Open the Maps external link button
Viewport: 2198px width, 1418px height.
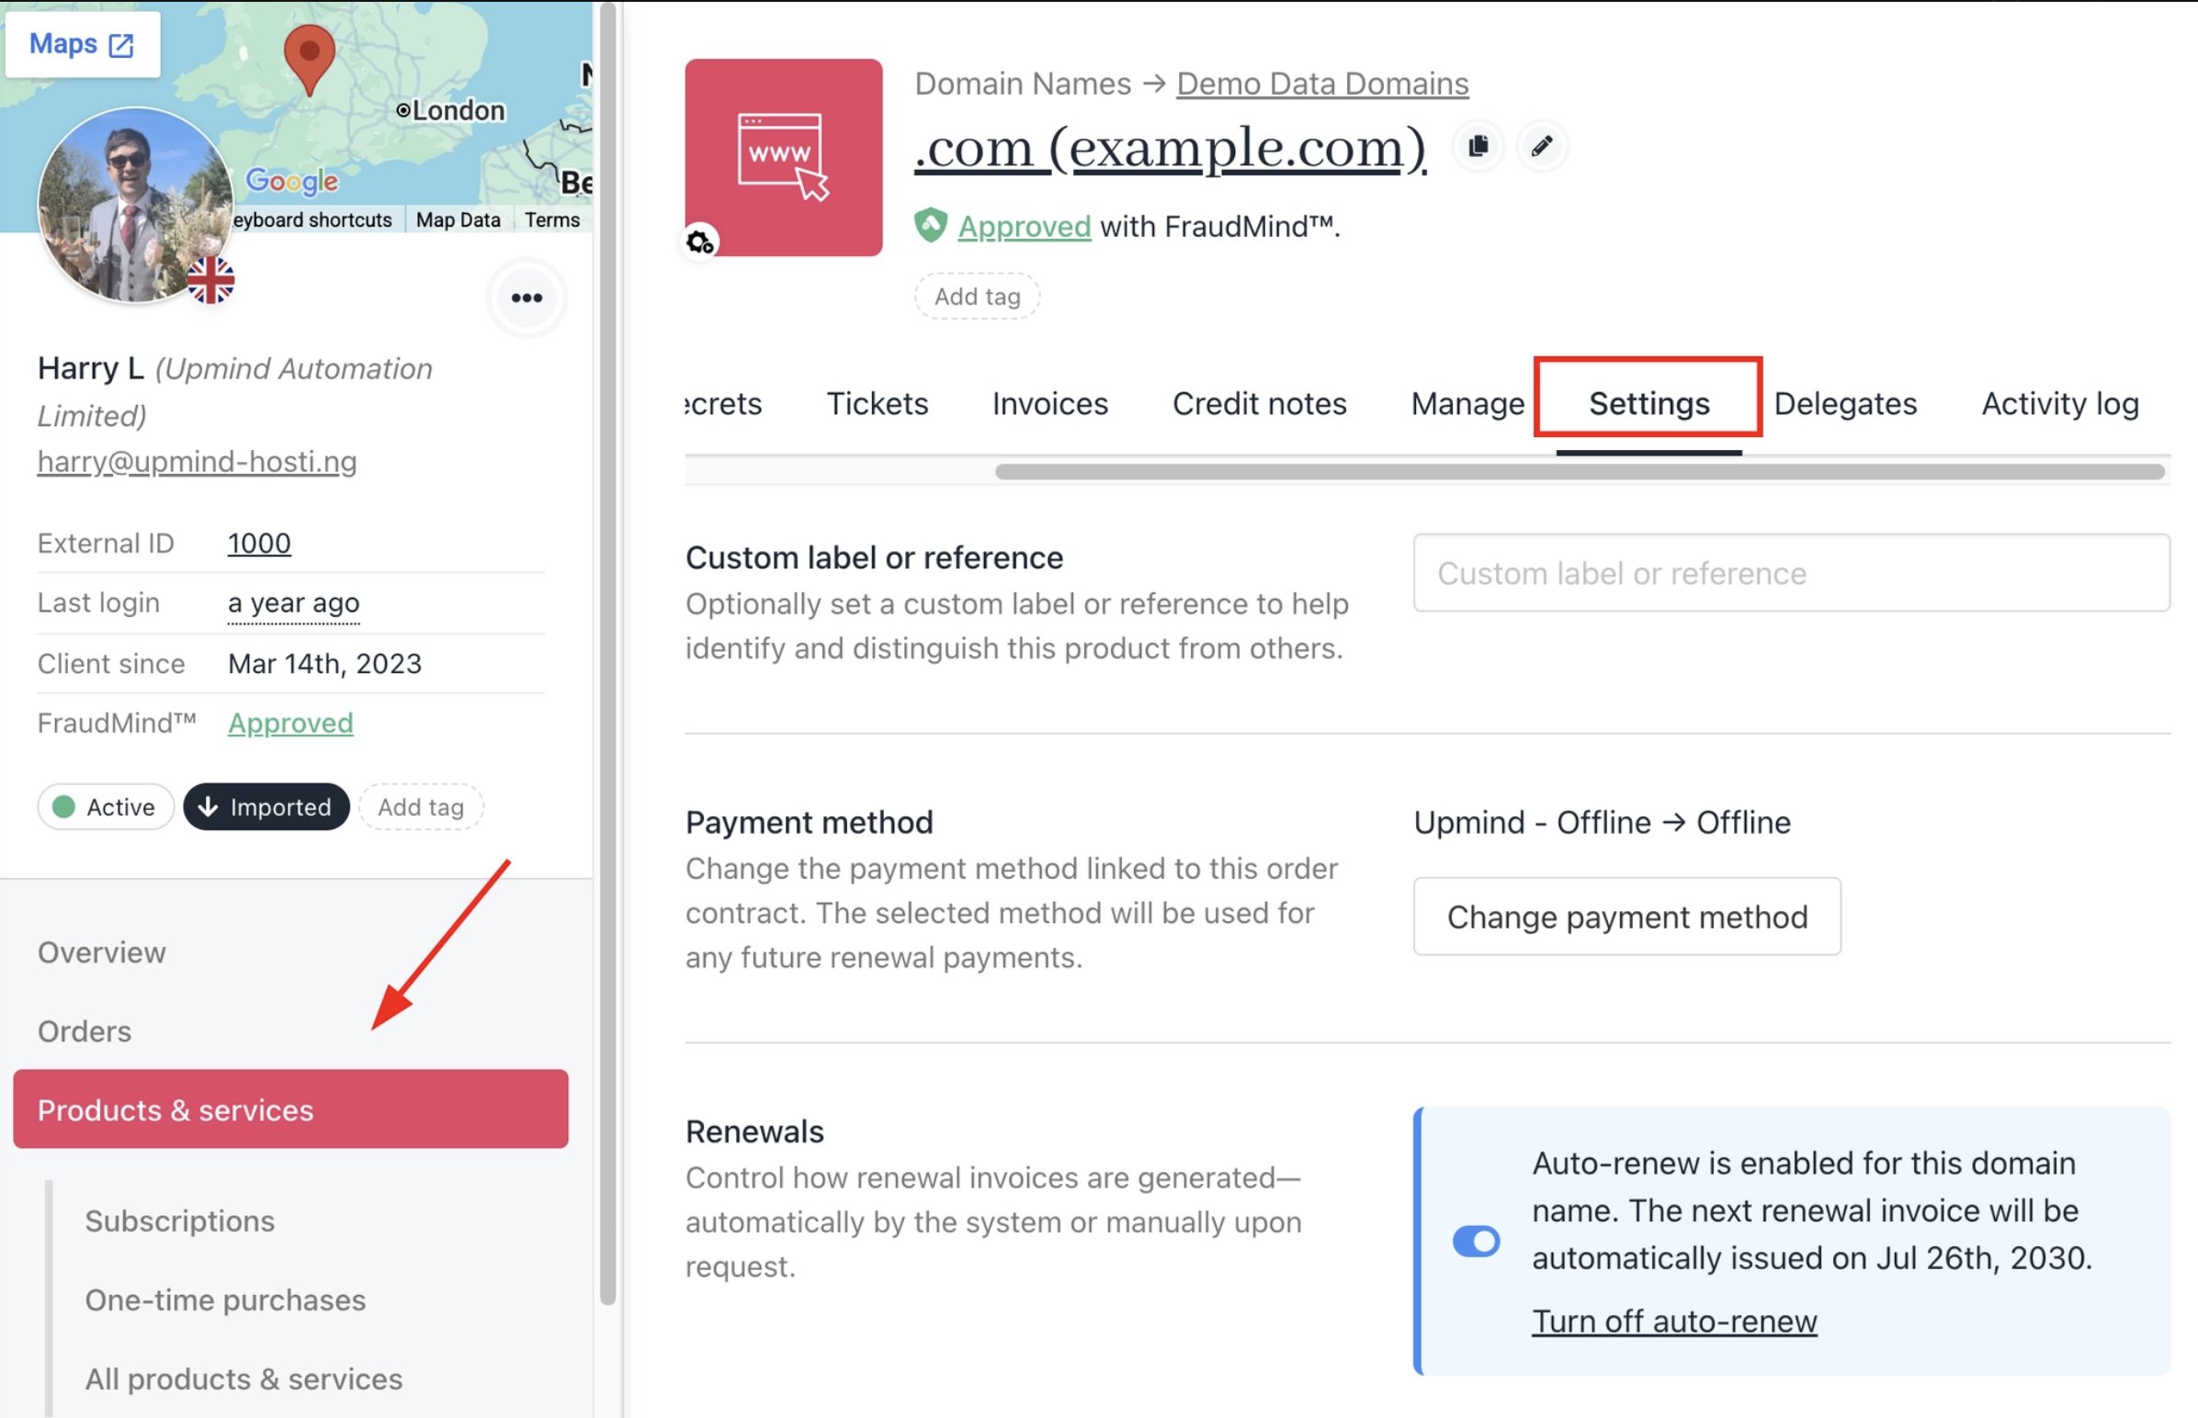(x=82, y=43)
